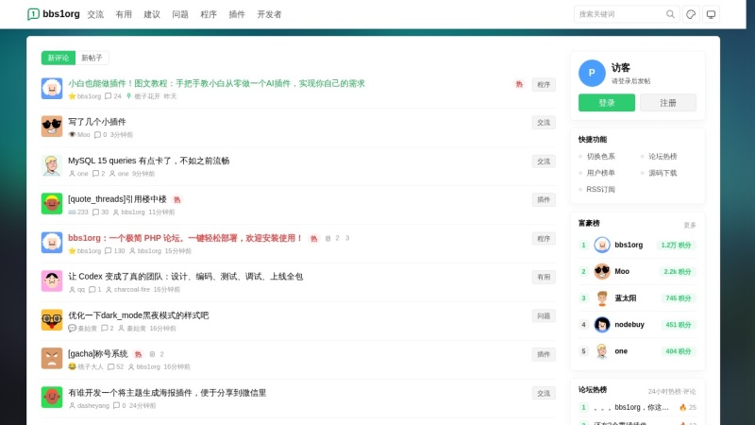Viewport: 755px width, 425px height.
Task: Click avatar beside dark_mode post
Action: click(x=52, y=320)
